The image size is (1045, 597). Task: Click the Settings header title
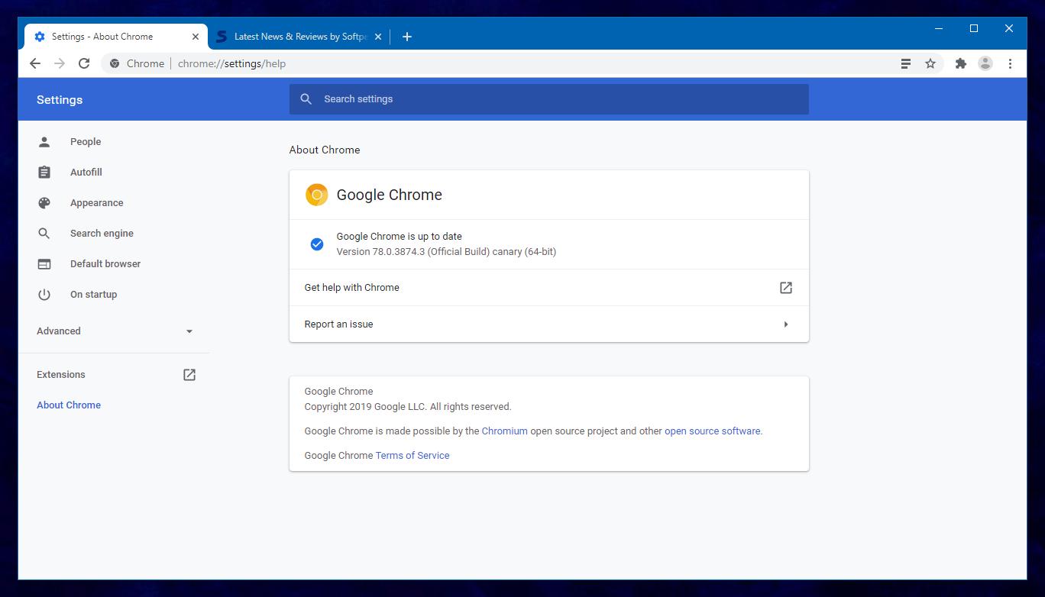tap(60, 100)
